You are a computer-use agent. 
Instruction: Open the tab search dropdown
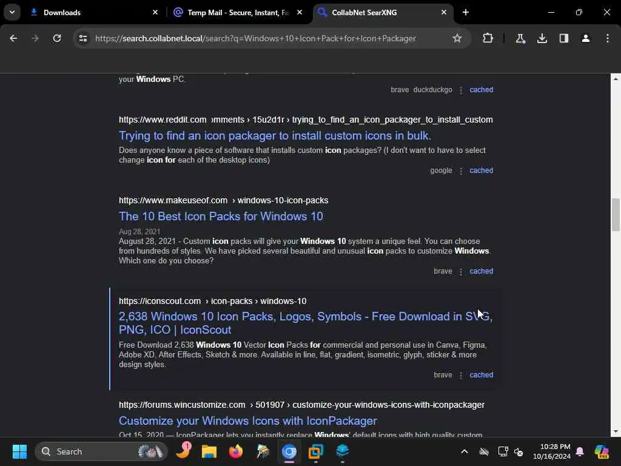[12, 12]
